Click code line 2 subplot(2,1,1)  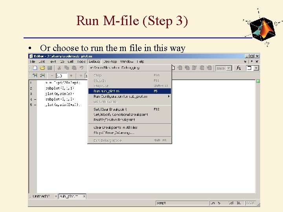click(60, 88)
